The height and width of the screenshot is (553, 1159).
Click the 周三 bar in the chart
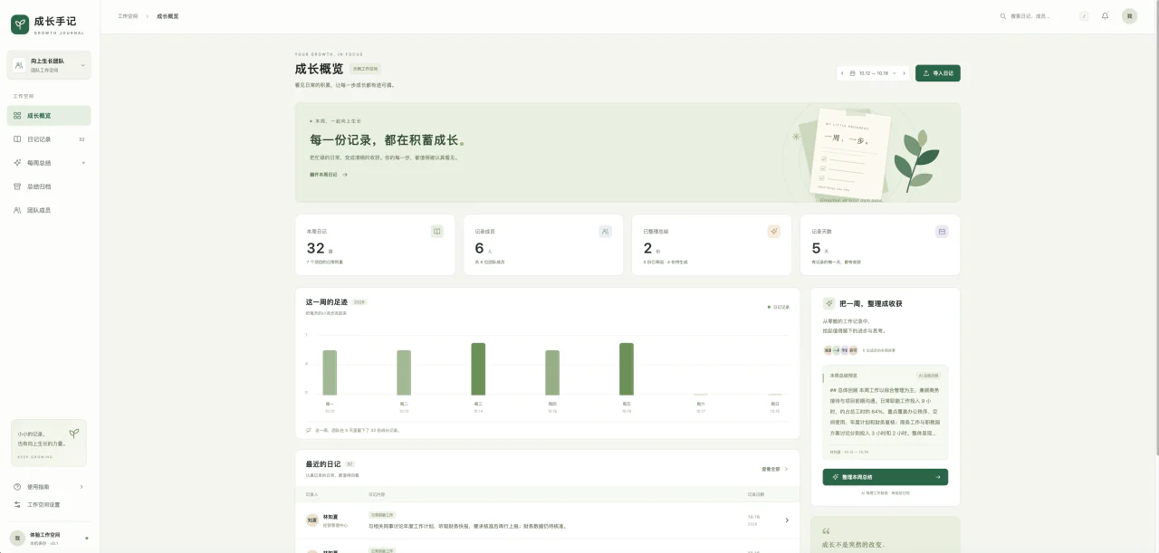[478, 368]
